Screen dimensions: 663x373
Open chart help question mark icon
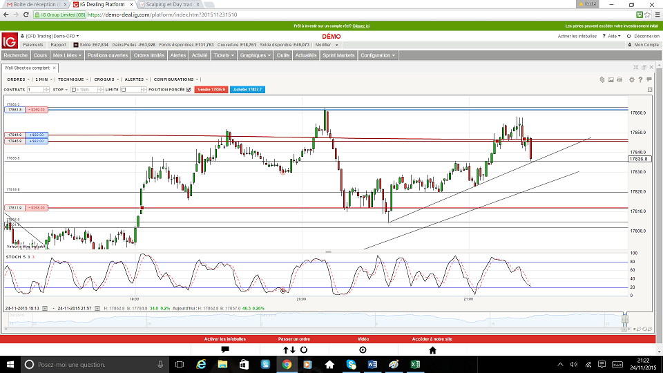point(640,79)
